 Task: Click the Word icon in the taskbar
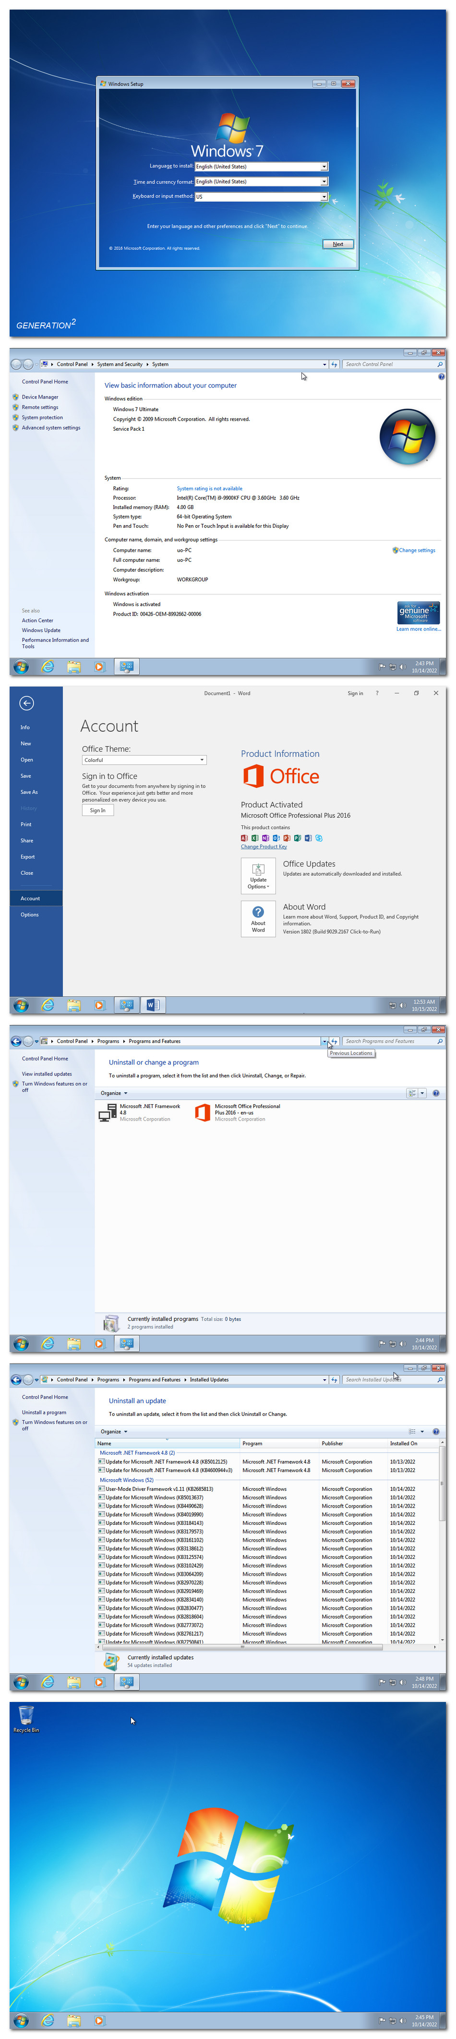153,1005
